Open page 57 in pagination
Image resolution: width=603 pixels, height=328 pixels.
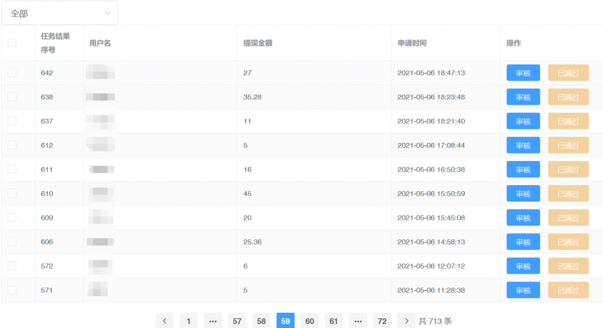(237, 321)
